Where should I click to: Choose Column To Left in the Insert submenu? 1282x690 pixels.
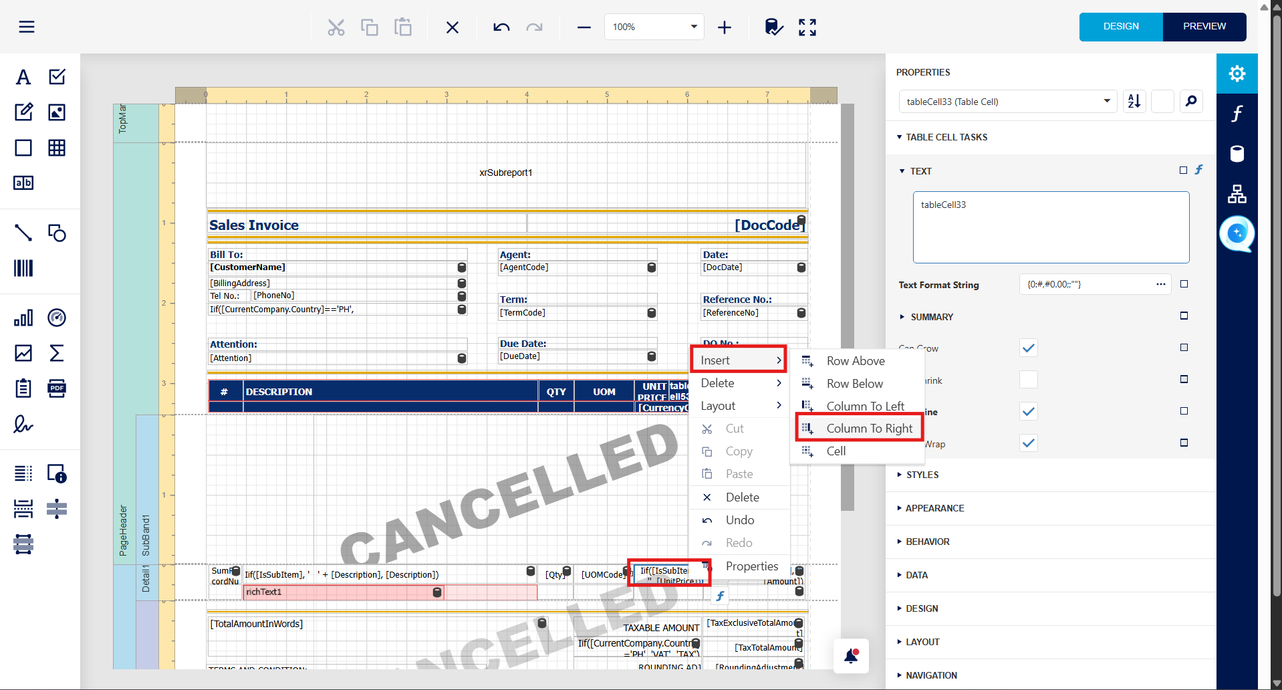[x=858, y=407]
